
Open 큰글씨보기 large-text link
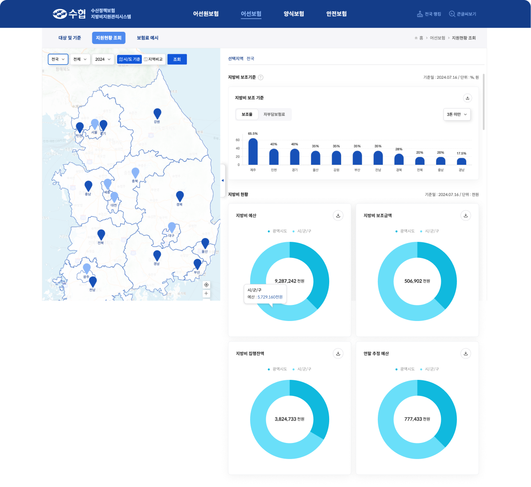462,14
